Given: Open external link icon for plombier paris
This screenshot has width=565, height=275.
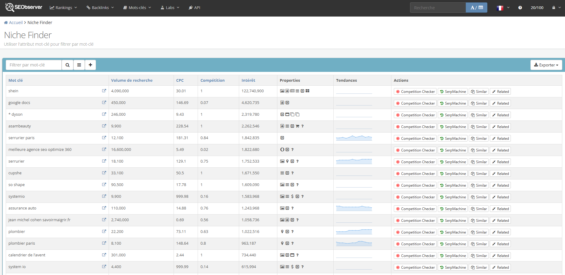Looking at the screenshot, I should pos(104,243).
